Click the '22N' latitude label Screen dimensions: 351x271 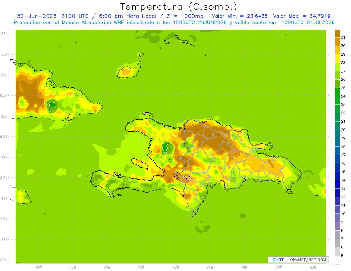point(5,34)
